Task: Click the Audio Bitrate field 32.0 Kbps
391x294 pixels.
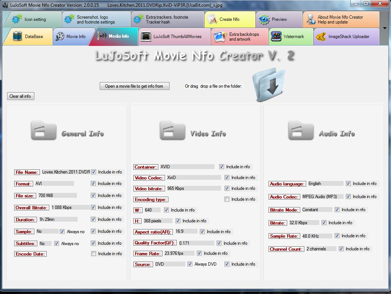Action: pos(304,223)
